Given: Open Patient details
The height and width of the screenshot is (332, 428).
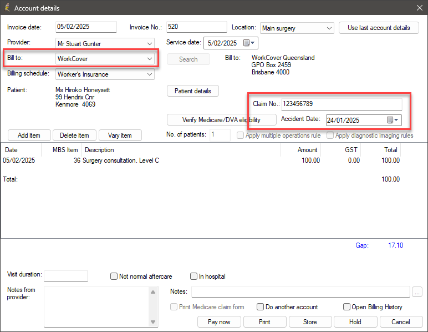Looking at the screenshot, I should point(193,91).
